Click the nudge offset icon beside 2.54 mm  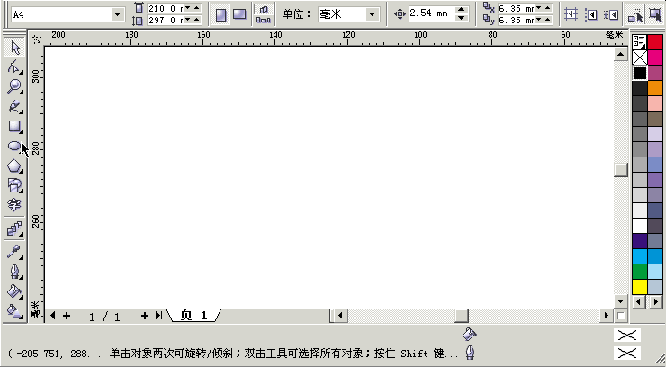(x=400, y=14)
